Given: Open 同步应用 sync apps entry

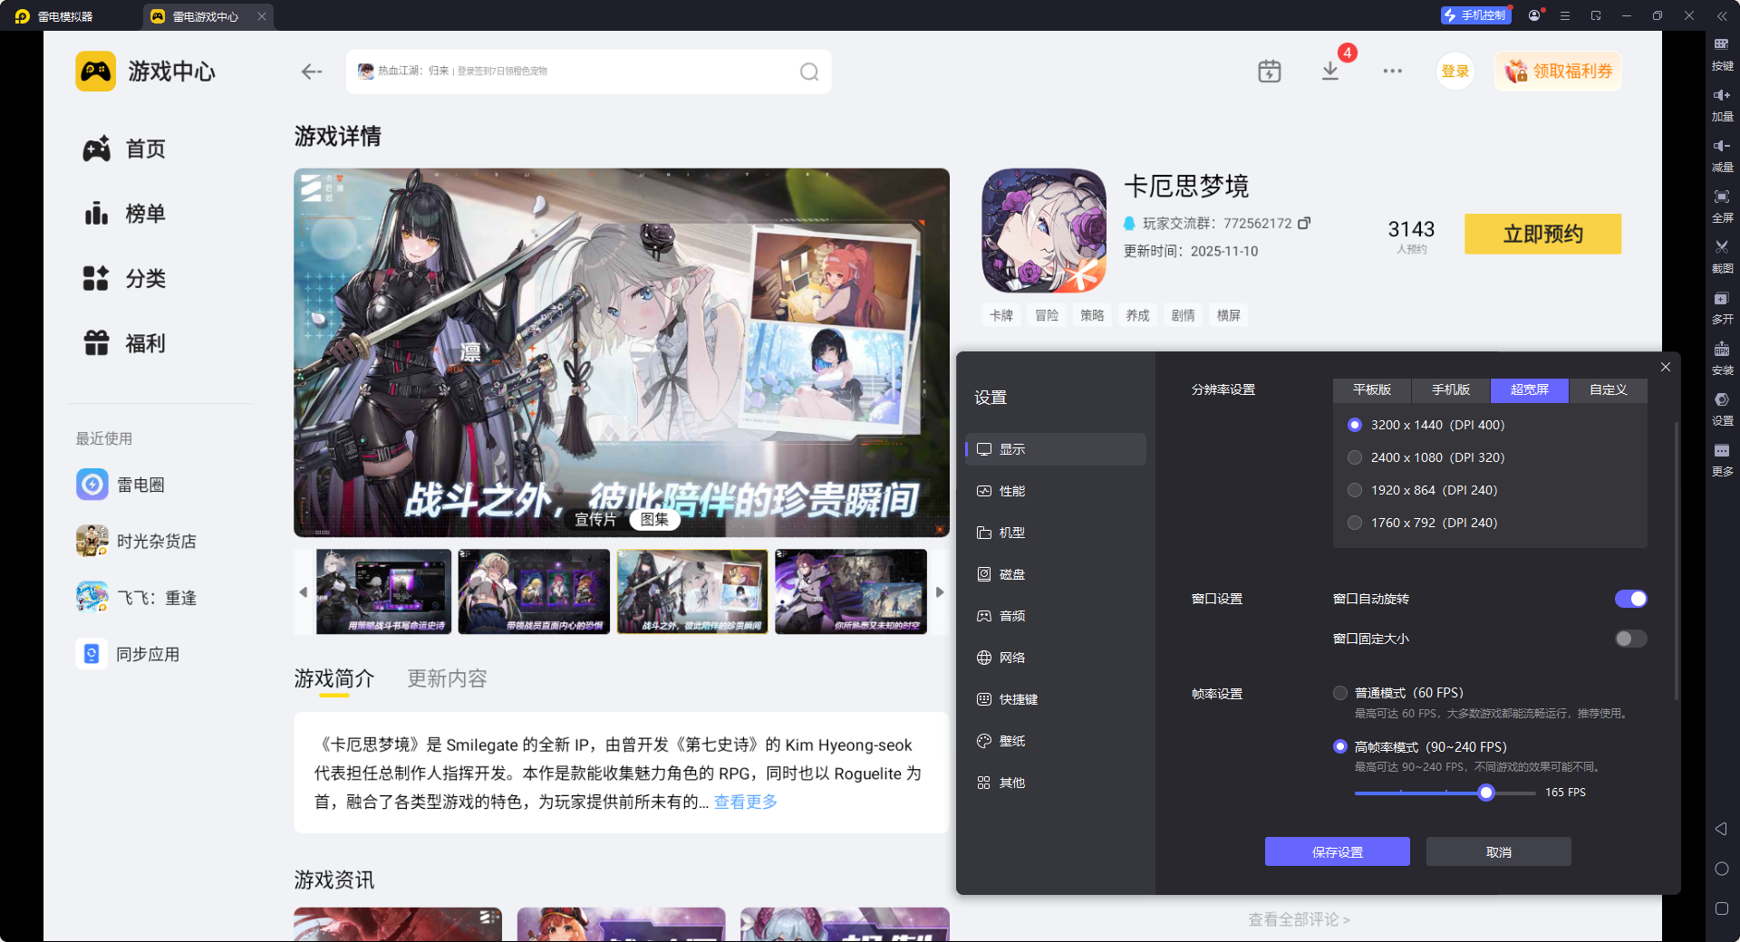Looking at the screenshot, I should click(x=128, y=654).
